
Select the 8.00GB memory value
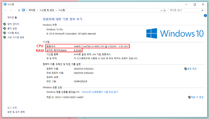coord(77,50)
